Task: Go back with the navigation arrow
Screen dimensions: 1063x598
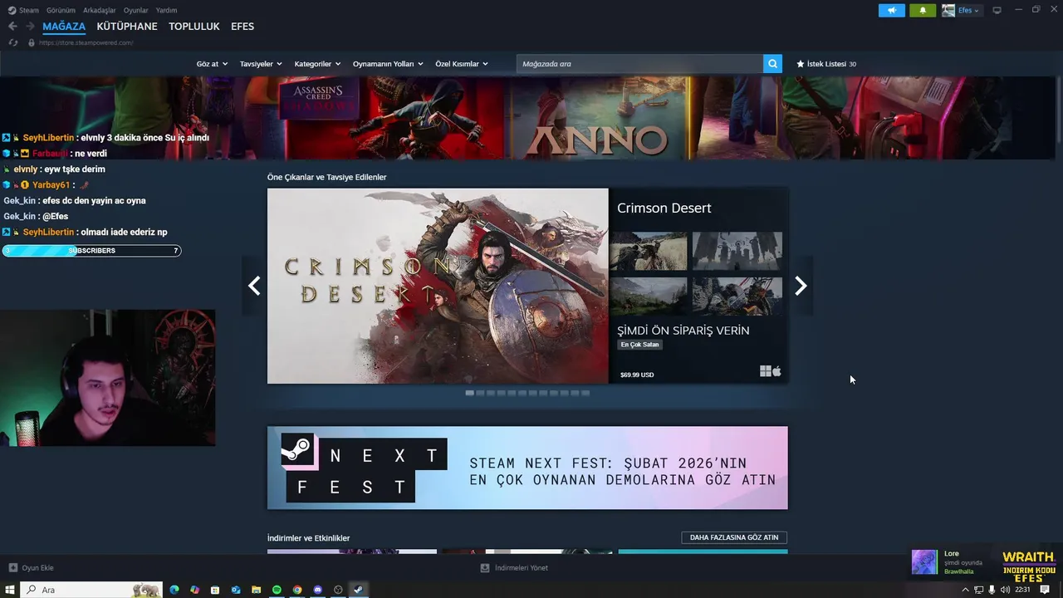Action: pyautogui.click(x=12, y=27)
